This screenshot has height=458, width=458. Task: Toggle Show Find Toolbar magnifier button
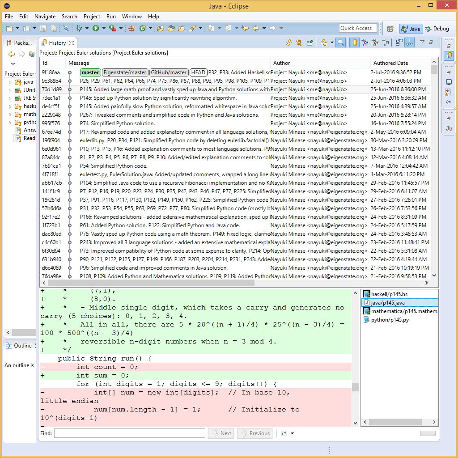point(340,42)
